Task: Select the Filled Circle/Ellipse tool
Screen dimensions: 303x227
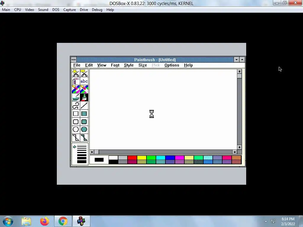Action: pos(84,129)
